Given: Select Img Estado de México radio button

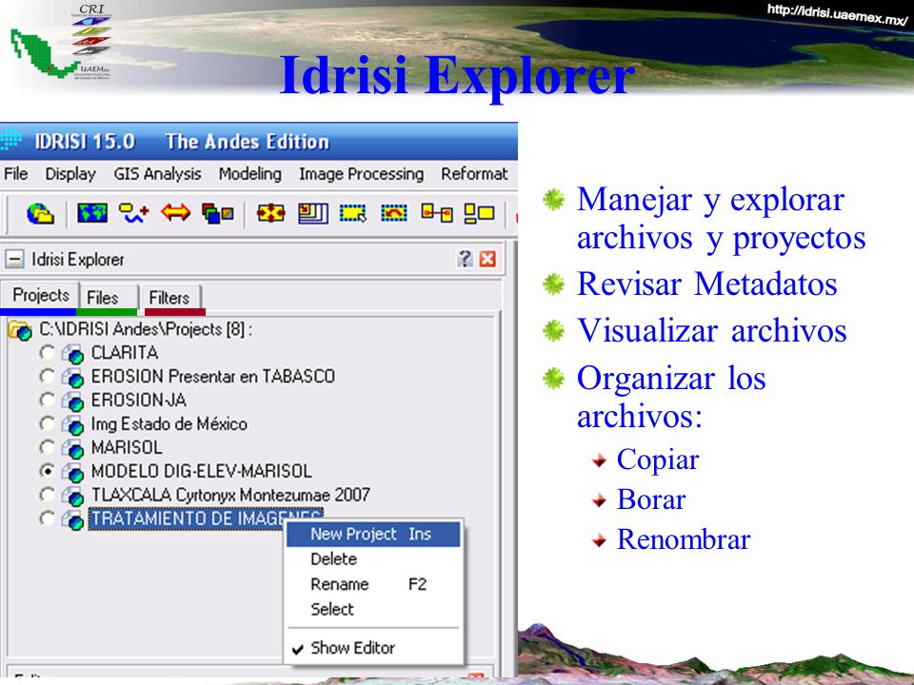Looking at the screenshot, I should (47, 423).
